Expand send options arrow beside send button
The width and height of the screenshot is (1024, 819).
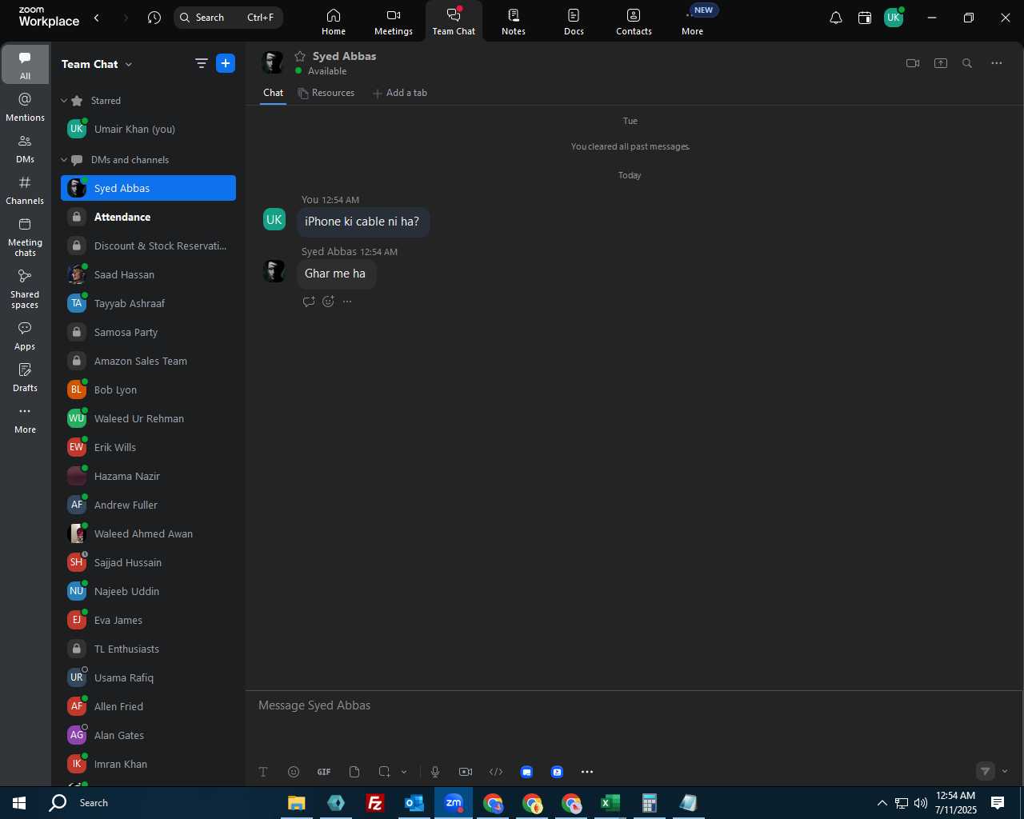coord(1005,771)
